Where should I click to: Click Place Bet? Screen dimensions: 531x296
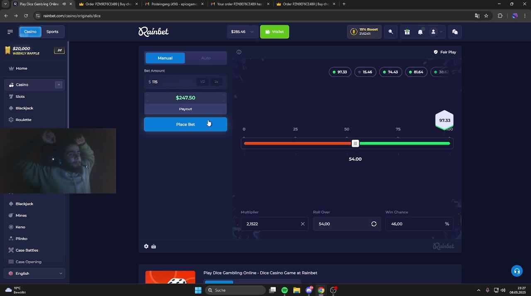click(185, 124)
